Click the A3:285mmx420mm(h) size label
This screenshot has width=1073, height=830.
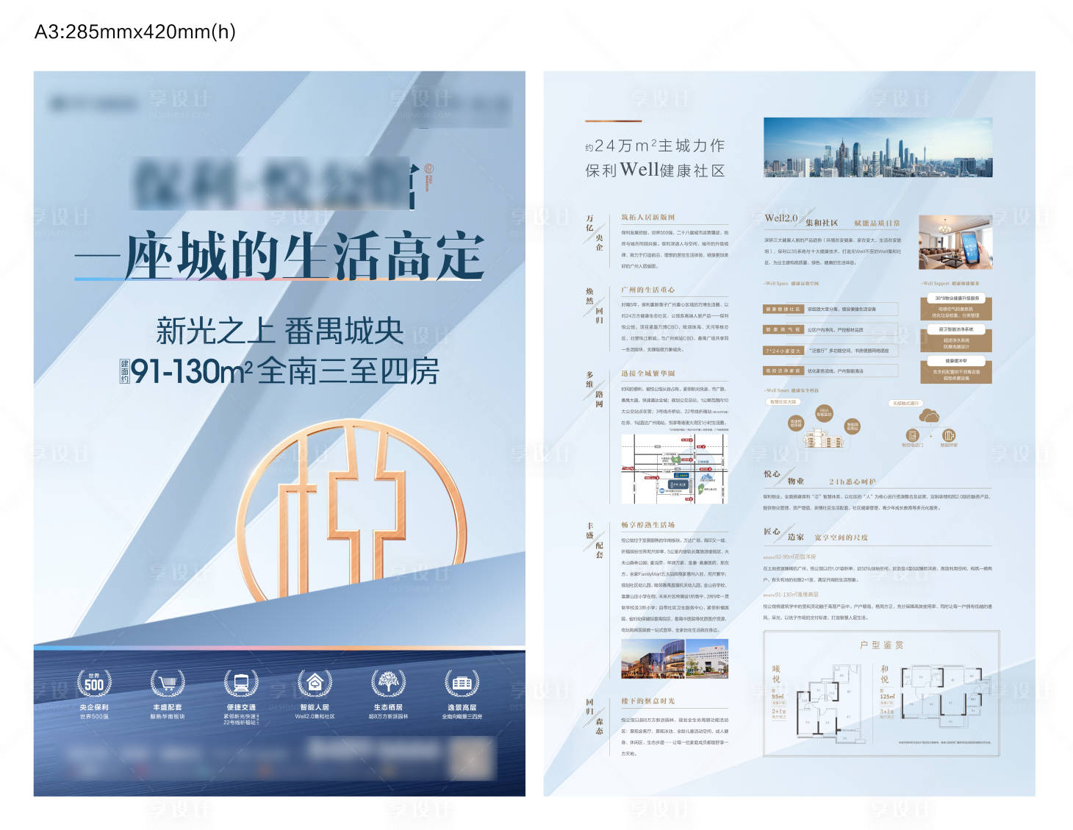[135, 32]
